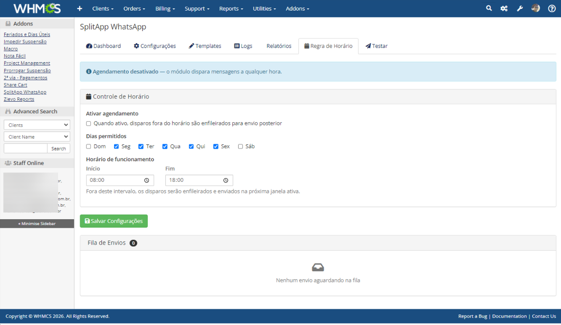This screenshot has height=325, width=561.
Task: Open the wrench setup icon
Action: (x=520, y=8)
